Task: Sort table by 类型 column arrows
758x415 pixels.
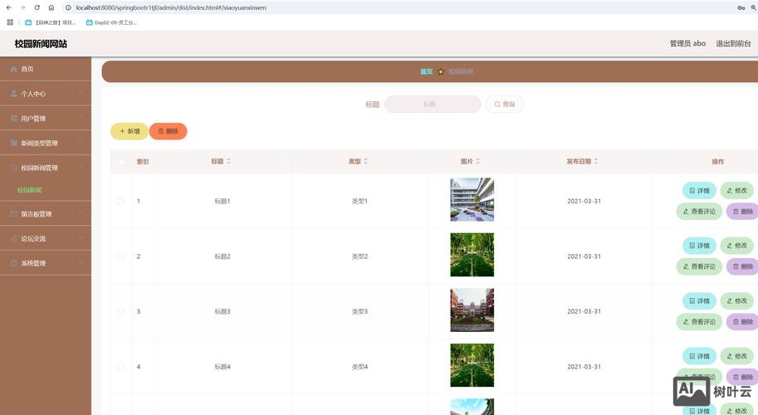Action: (366, 161)
